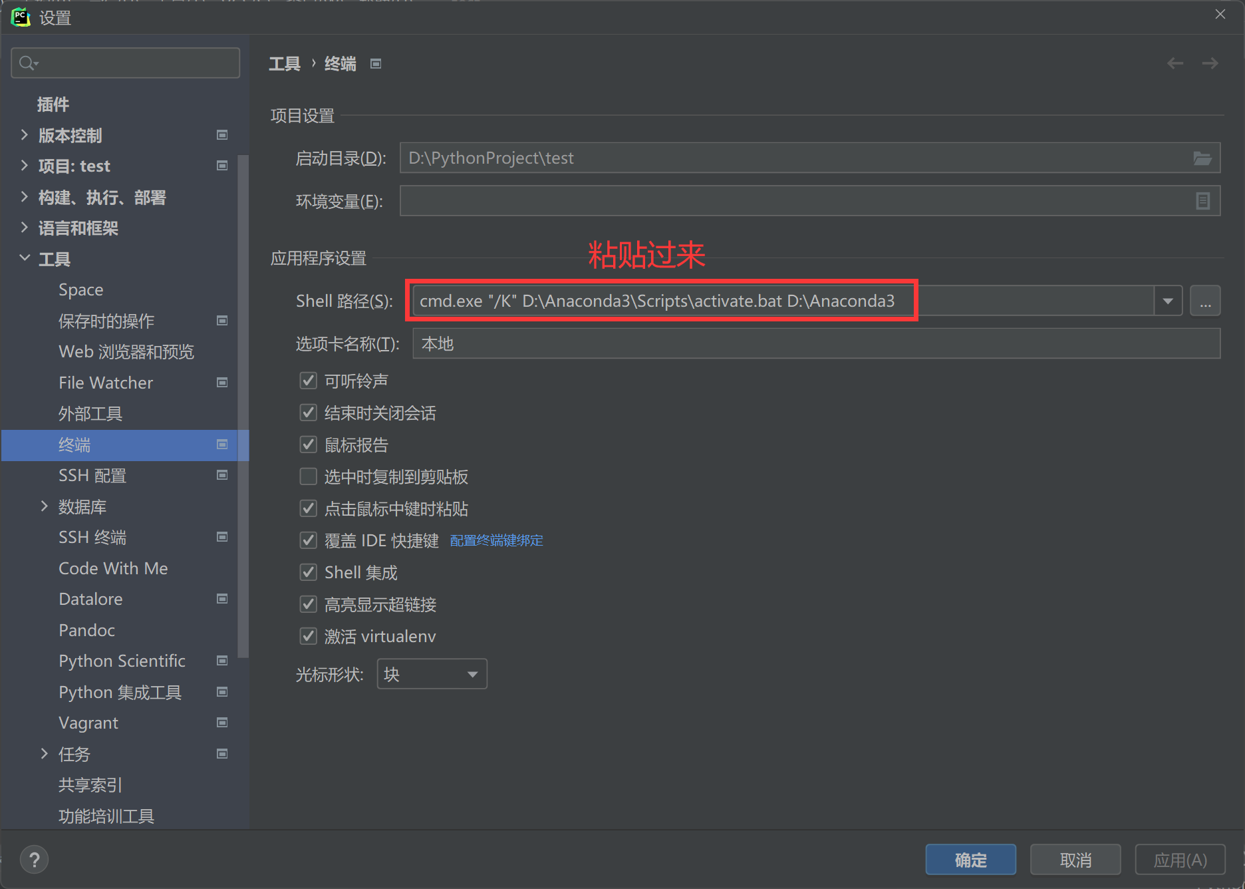Expand the 版本控制 tree section
This screenshot has width=1245, height=889.
click(x=25, y=135)
